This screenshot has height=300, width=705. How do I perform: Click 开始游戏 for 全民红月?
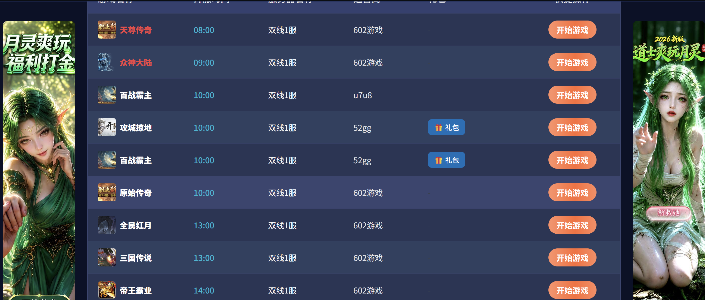pyautogui.click(x=572, y=225)
